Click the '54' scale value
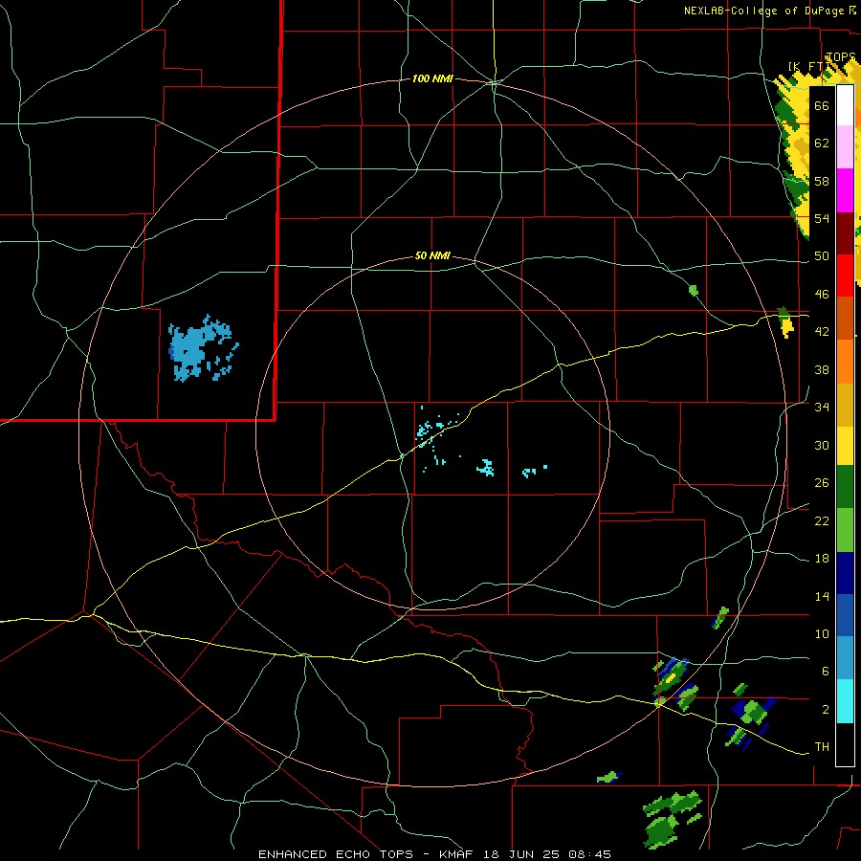 click(x=822, y=218)
